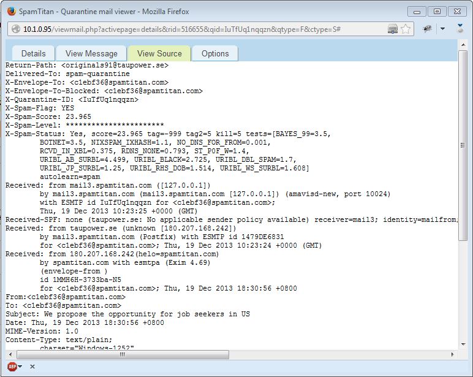Click 'X-Envelope-To-Blocked' header line

click(104, 91)
